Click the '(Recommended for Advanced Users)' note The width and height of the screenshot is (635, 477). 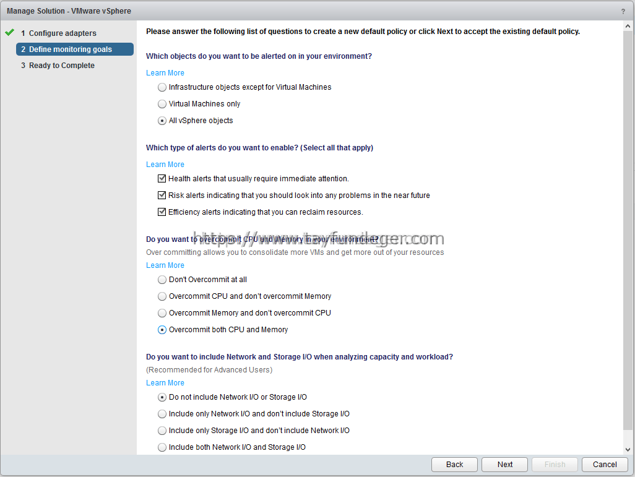(x=209, y=370)
